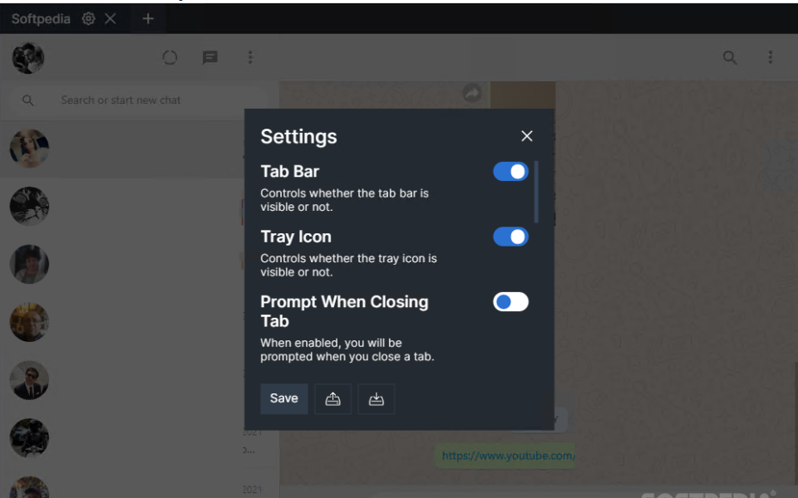Open the Softpedia tab settings gear
798x498 pixels.
89,19
